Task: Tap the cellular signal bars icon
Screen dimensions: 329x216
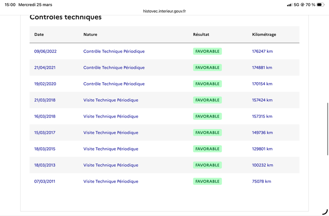Action: pos(290,5)
